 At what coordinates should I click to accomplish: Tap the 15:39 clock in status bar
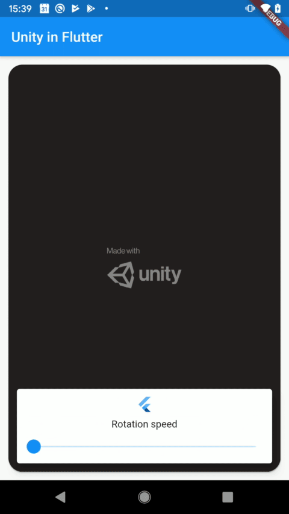20,8
